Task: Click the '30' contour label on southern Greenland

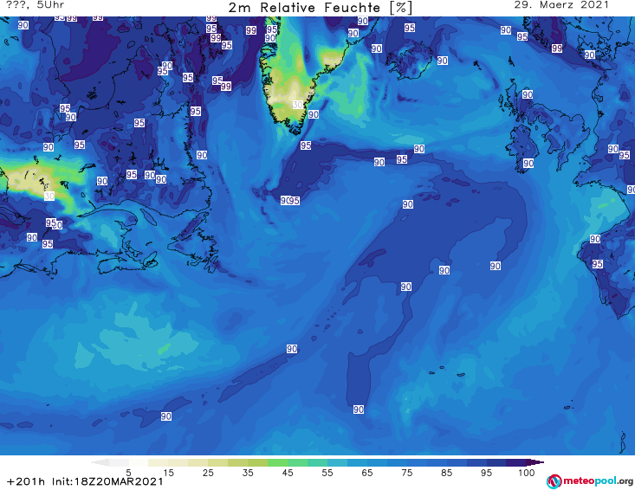Action: [298, 105]
